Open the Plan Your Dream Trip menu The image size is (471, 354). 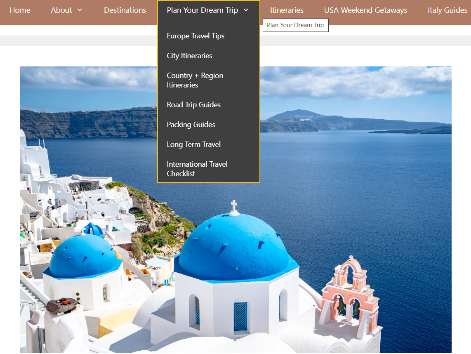(x=202, y=10)
